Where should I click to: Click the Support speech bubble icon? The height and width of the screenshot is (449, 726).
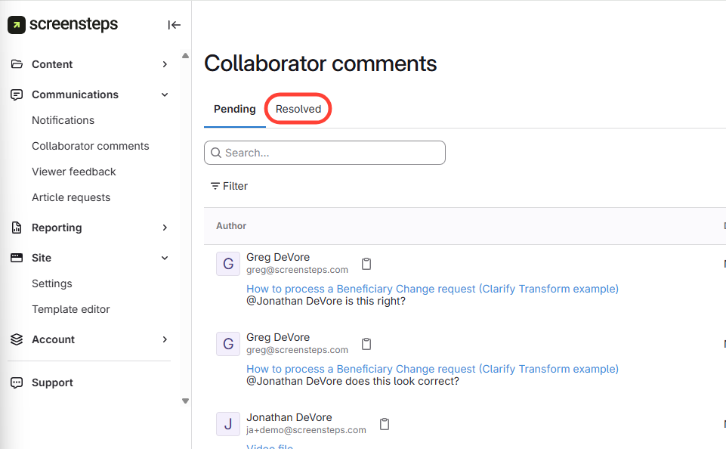tap(17, 382)
